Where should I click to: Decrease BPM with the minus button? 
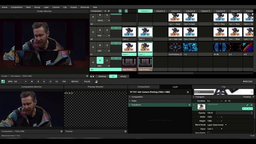[26, 82]
